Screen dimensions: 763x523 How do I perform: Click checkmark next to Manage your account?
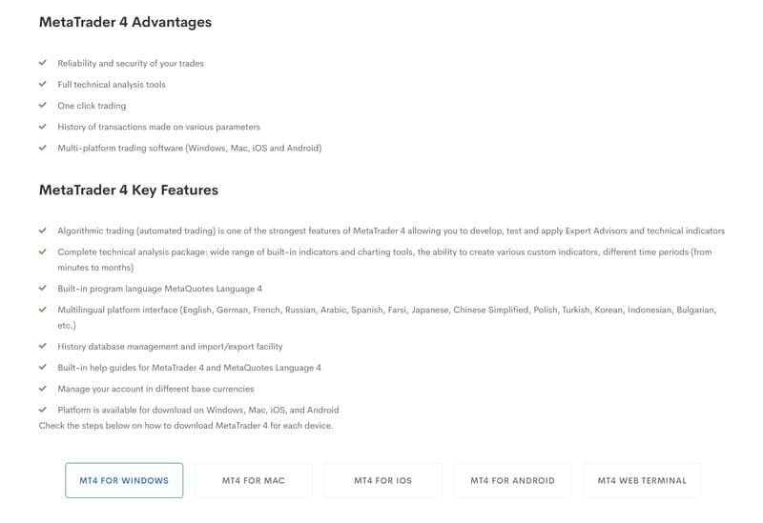(43, 389)
